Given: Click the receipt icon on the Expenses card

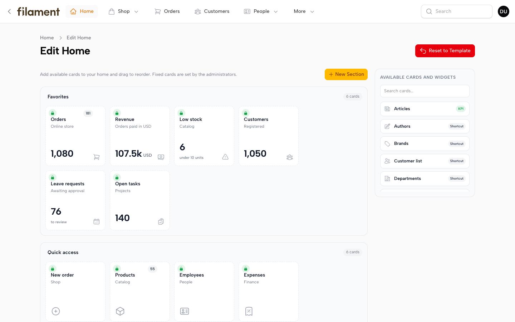Looking at the screenshot, I should 249,311.
